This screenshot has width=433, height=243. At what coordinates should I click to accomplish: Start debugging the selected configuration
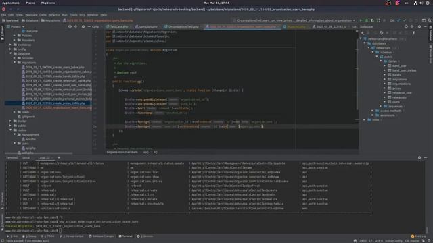[x=367, y=20]
